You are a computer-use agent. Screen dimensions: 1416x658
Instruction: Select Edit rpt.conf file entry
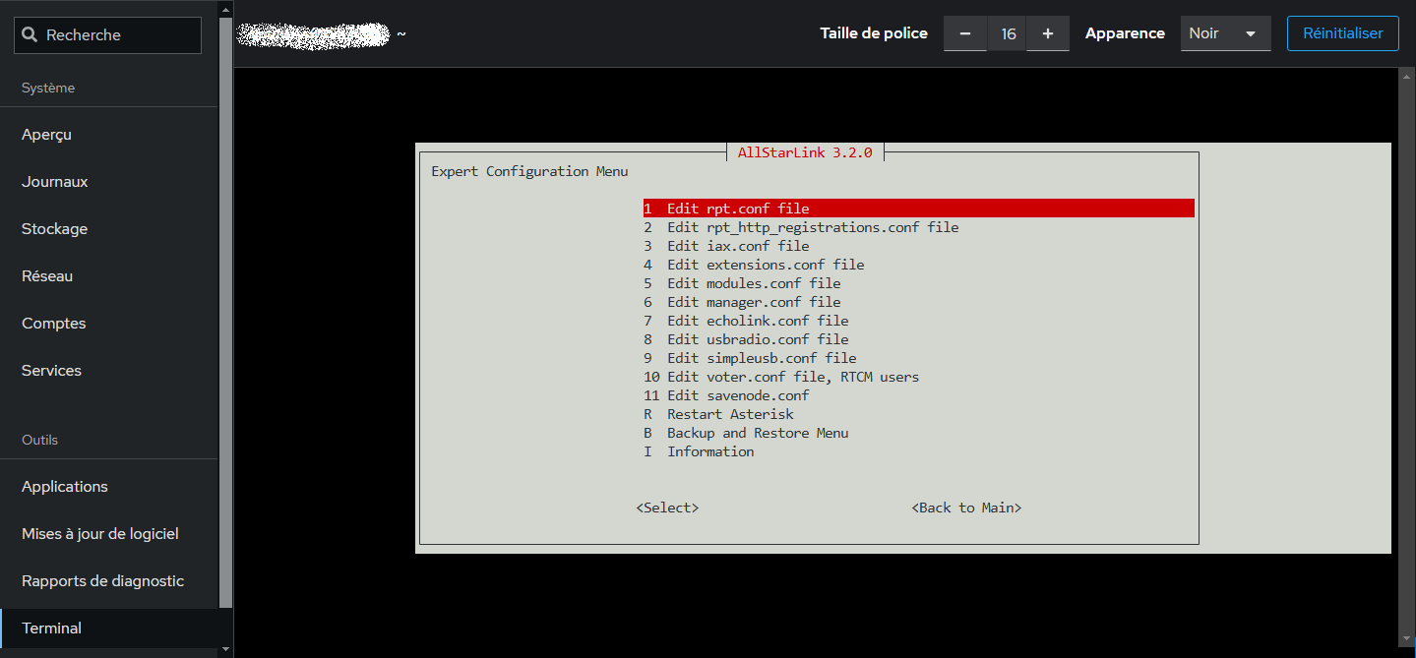point(919,209)
